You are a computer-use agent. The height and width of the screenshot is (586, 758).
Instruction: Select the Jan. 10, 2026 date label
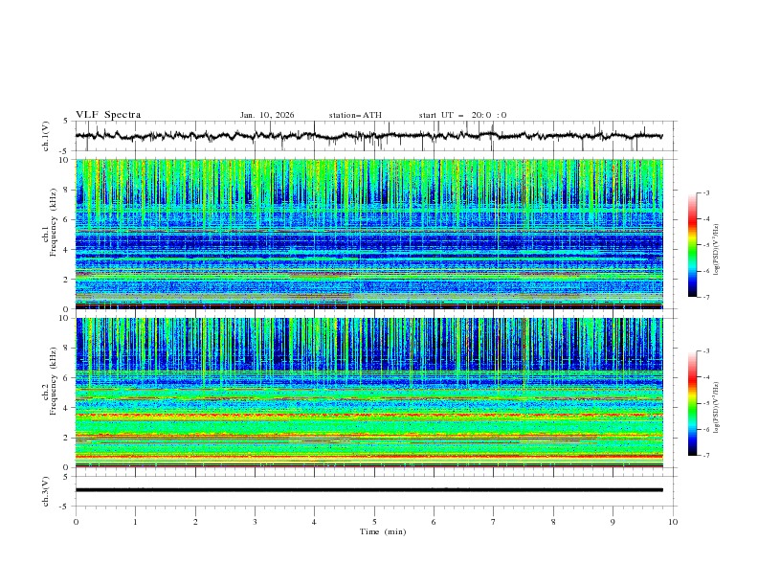coord(267,115)
